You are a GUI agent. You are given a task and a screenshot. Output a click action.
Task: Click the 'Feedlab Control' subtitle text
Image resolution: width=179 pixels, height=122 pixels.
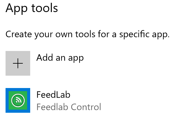(69, 107)
